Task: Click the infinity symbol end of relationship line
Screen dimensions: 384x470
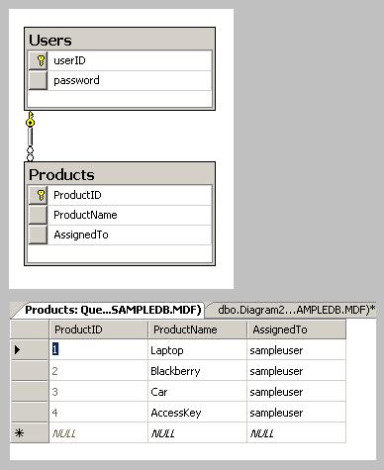Action: (x=30, y=153)
